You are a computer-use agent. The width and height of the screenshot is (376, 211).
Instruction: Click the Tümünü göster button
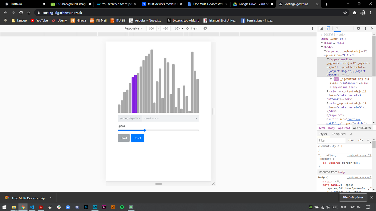tap(353, 198)
